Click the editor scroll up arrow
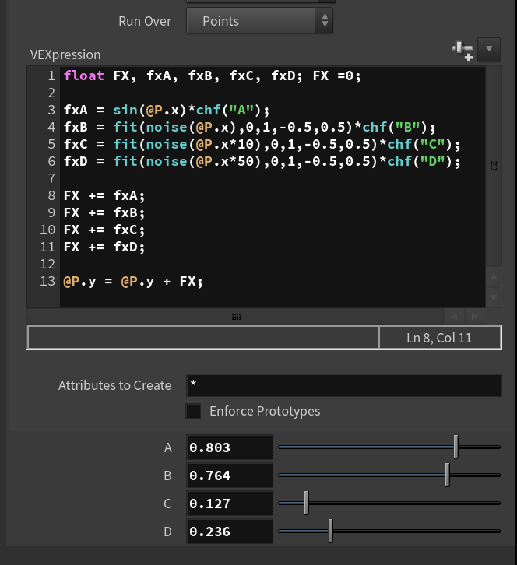The image size is (517, 565). (494, 277)
